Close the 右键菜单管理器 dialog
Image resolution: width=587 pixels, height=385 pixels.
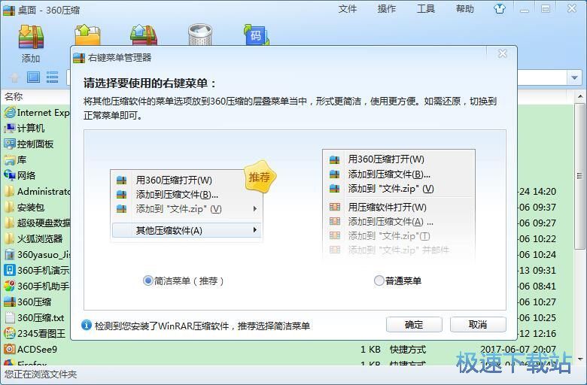(x=503, y=54)
